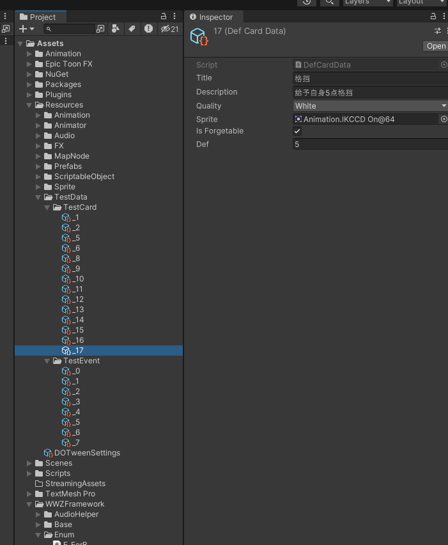Image resolution: width=448 pixels, height=545 pixels.
Task: Click the Search by Type filter icon
Action: point(116,29)
